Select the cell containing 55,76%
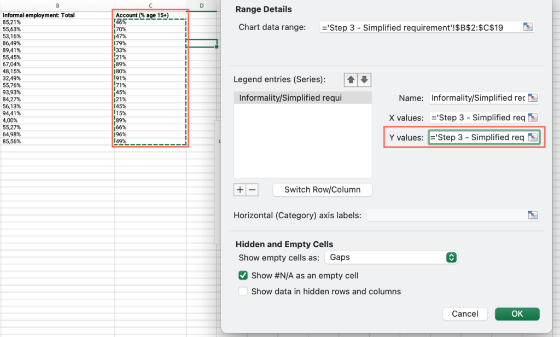The height and width of the screenshot is (337, 560). (x=57, y=85)
